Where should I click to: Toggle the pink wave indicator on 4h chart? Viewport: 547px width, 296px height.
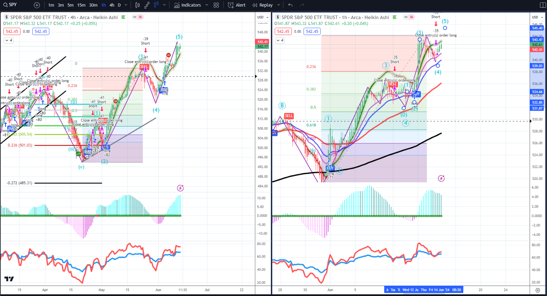pyautogui.click(x=140, y=17)
